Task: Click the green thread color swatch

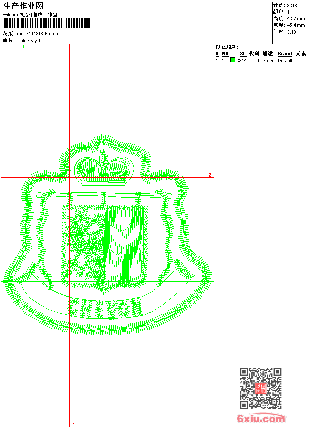Action: click(233, 60)
